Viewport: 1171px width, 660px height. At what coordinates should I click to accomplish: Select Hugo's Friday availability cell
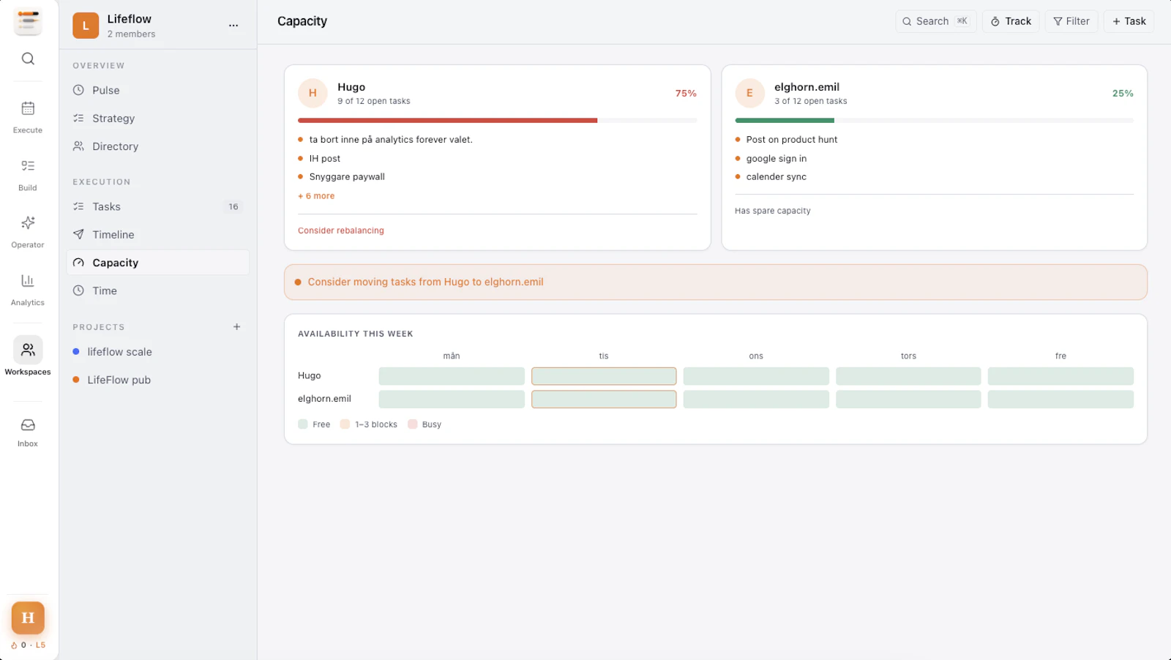pyautogui.click(x=1060, y=376)
